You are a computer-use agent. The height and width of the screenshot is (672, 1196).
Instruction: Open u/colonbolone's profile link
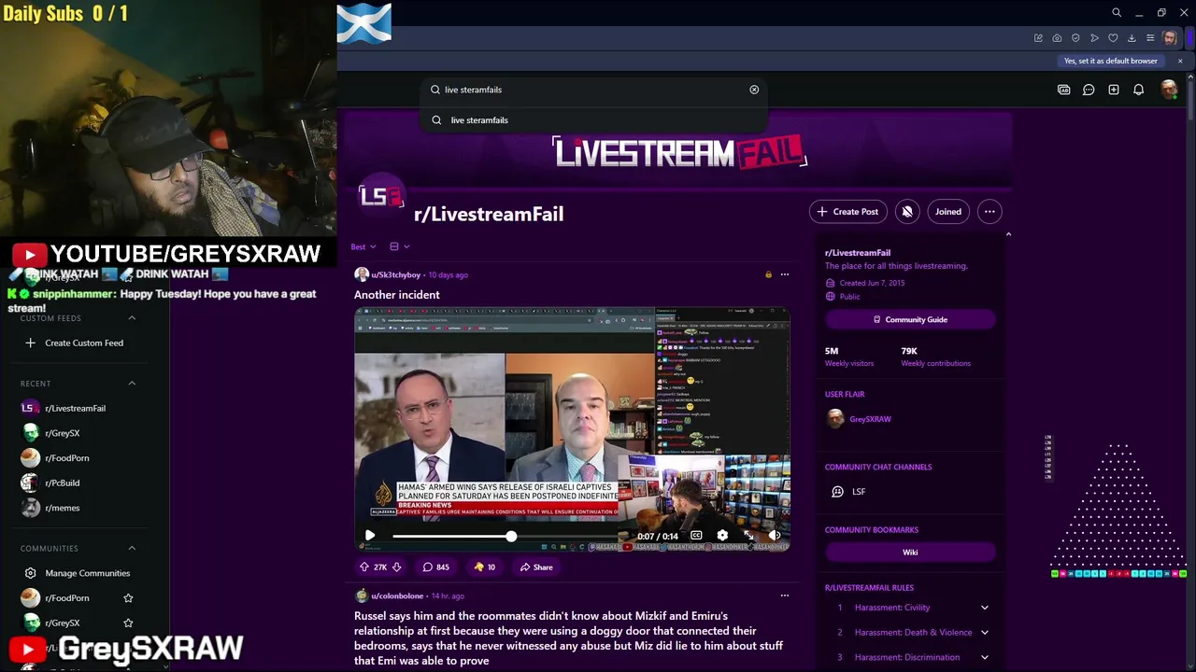397,595
